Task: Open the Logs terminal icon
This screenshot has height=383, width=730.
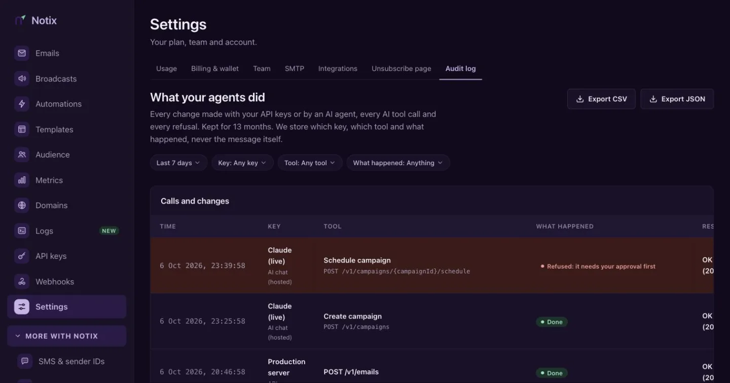Action: click(x=22, y=231)
